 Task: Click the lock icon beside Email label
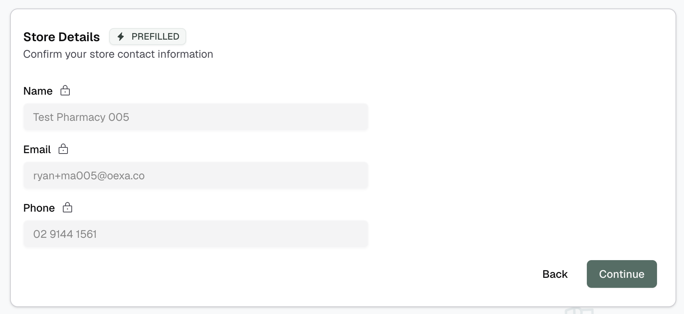pyautogui.click(x=63, y=149)
